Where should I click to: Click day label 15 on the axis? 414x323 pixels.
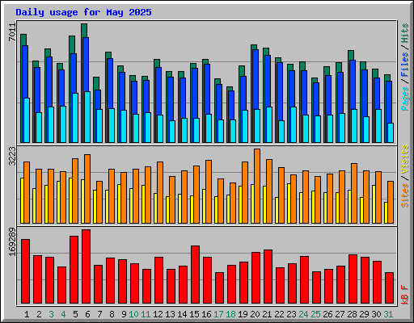(x=194, y=314)
